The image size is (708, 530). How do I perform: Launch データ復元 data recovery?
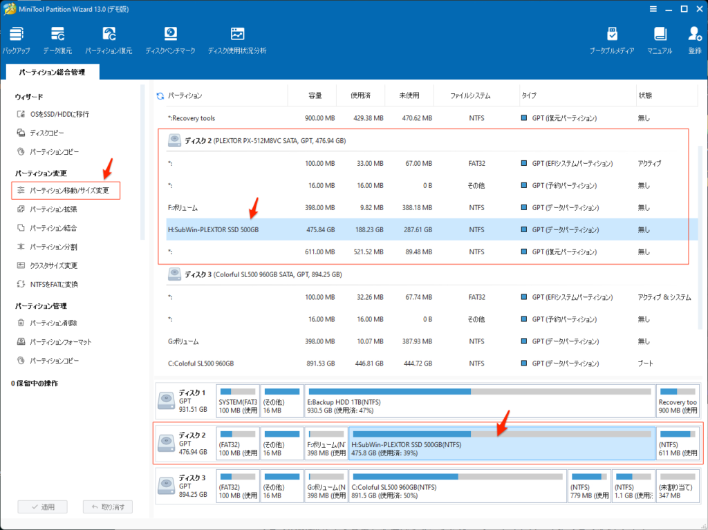click(57, 40)
